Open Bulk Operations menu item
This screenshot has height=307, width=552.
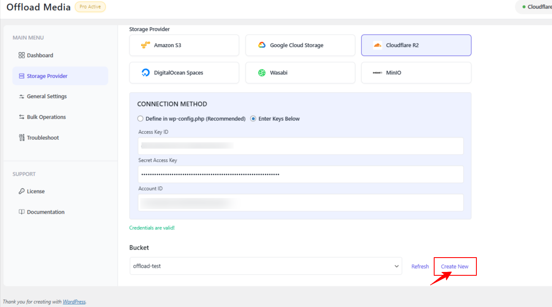(46, 117)
